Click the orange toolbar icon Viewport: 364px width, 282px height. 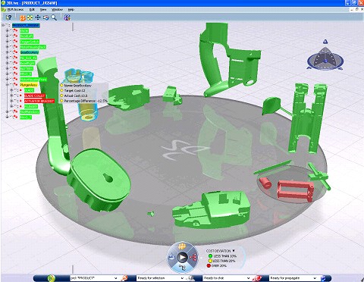(x=23, y=17)
